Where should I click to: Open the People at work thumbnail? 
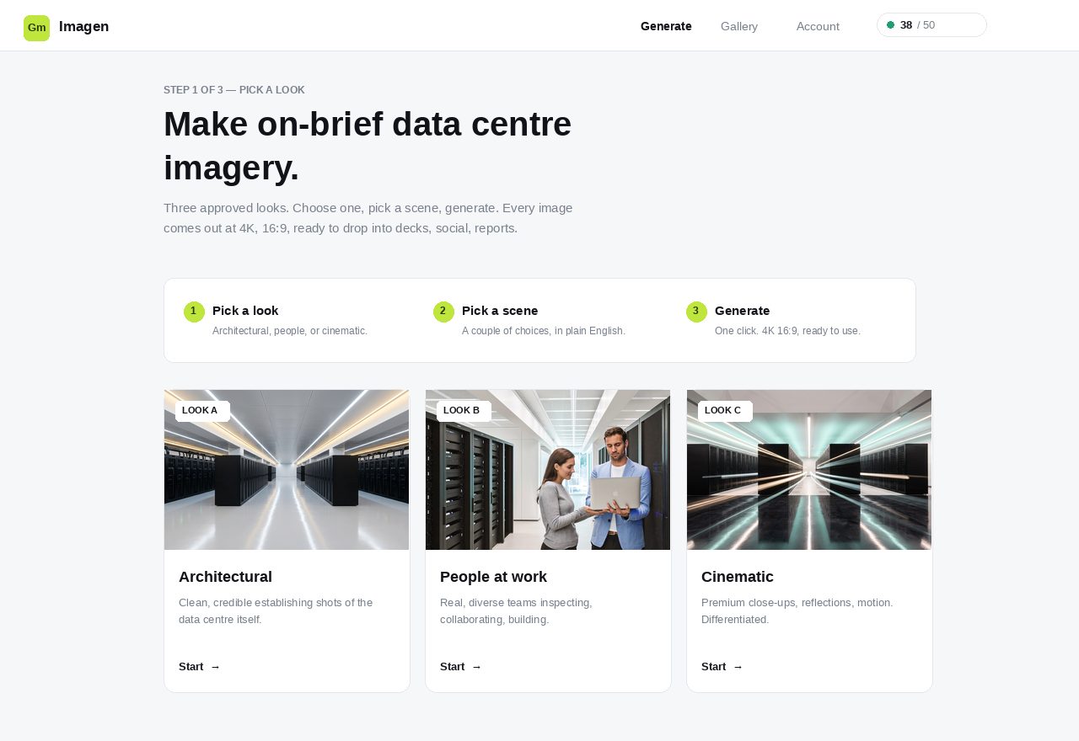click(548, 470)
